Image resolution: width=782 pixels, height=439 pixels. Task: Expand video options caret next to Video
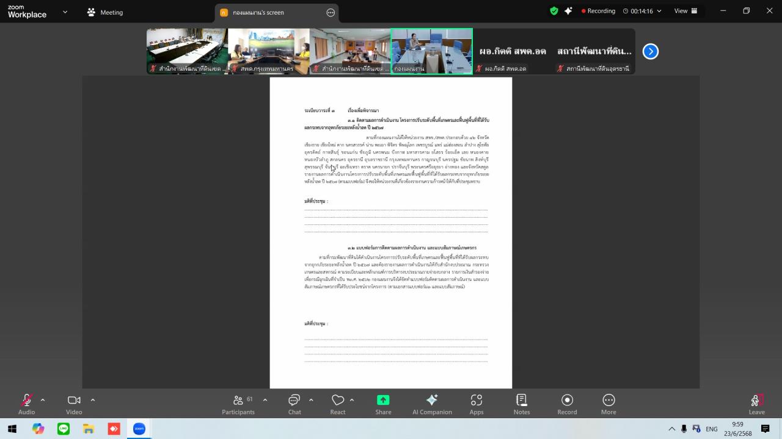coord(93,400)
